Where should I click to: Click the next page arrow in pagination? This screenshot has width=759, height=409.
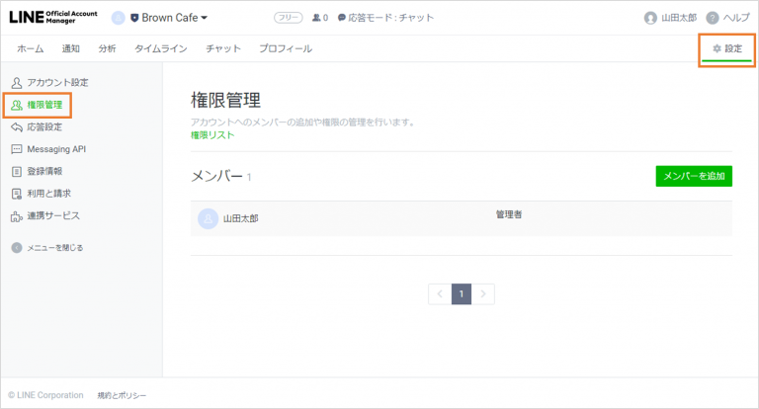[484, 293]
